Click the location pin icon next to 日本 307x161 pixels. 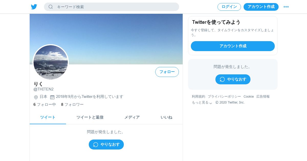click(x=36, y=97)
